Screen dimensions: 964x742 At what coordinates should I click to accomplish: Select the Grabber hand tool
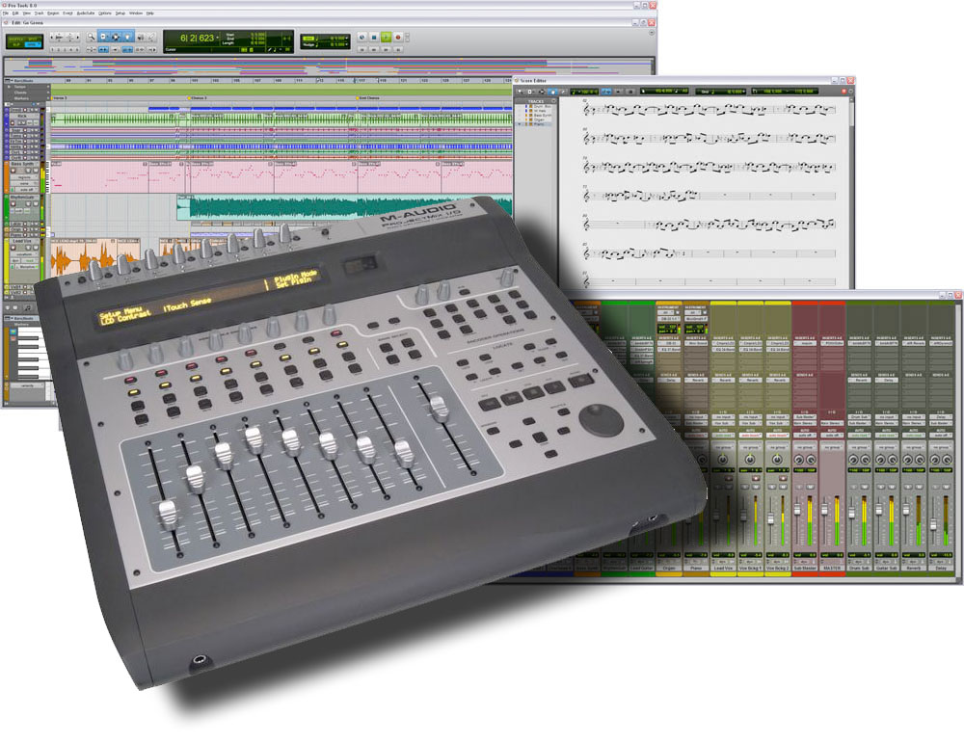[x=127, y=37]
